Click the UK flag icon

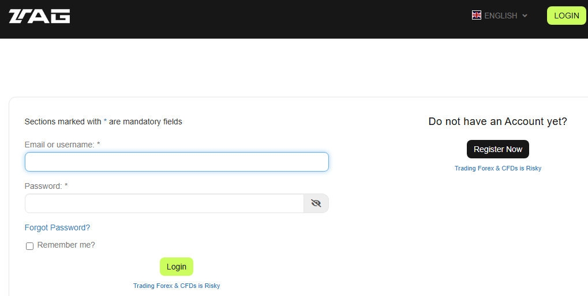(x=477, y=16)
